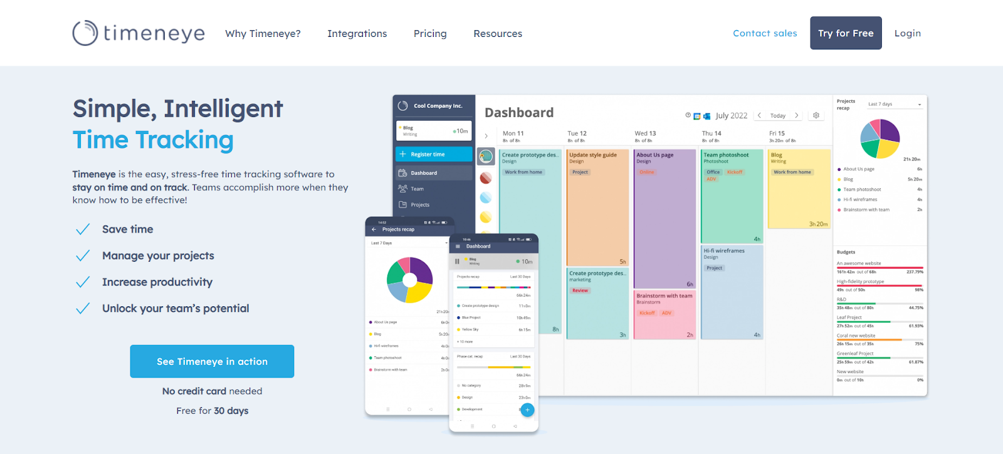Click the R&D budget progress bar
Viewport: 1003px width, 454px height.
880,304
